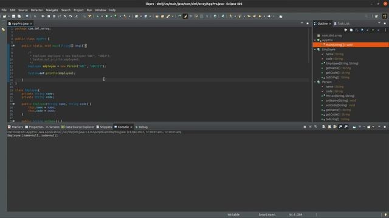
Task: Open the Project menu
Action: tap(78, 10)
